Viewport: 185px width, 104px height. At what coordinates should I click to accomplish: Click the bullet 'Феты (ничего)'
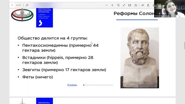click(38, 77)
